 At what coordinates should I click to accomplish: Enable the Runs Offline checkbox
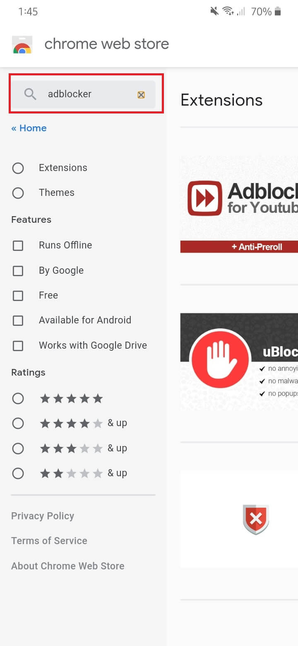tap(18, 246)
